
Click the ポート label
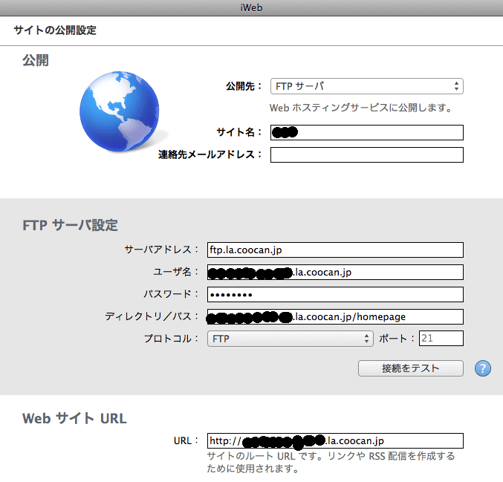(397, 339)
